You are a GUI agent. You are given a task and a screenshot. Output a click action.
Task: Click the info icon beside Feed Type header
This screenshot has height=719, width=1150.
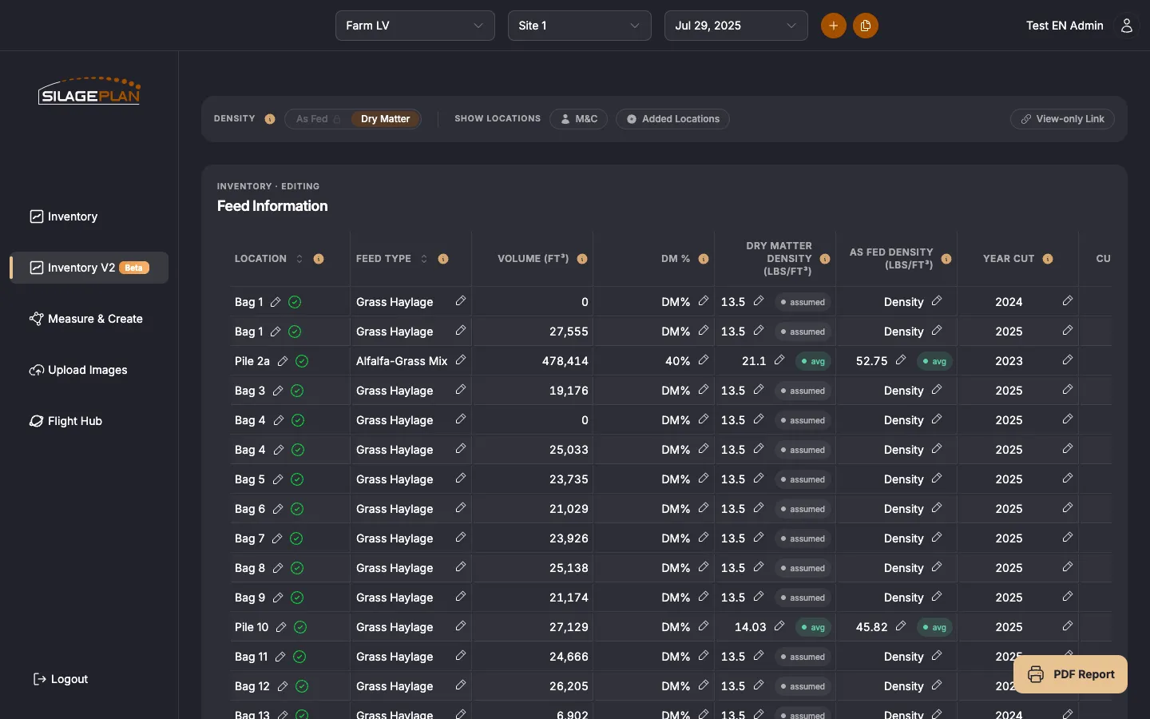click(x=443, y=259)
